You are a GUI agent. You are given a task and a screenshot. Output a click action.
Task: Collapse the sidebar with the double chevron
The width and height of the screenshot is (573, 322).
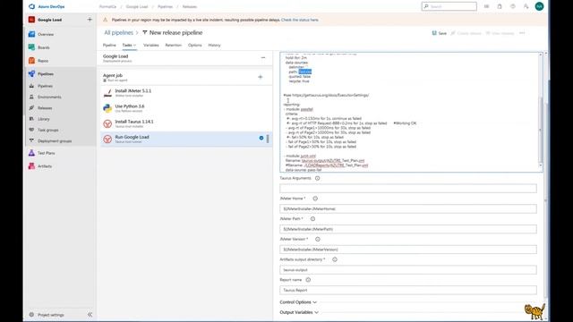coord(90,314)
